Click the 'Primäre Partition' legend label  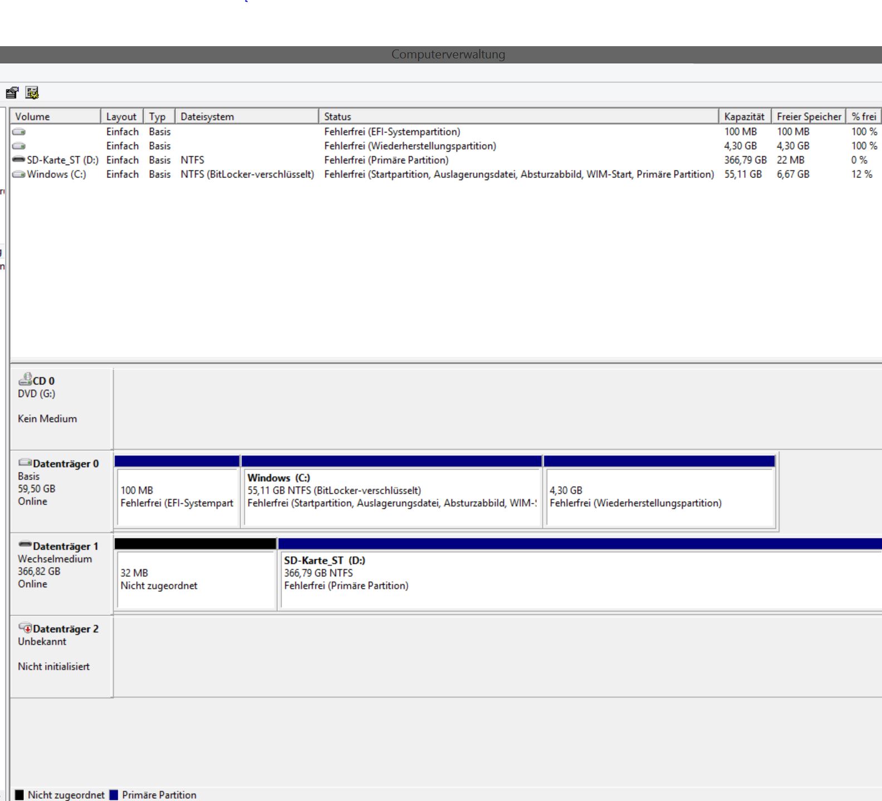(x=159, y=795)
